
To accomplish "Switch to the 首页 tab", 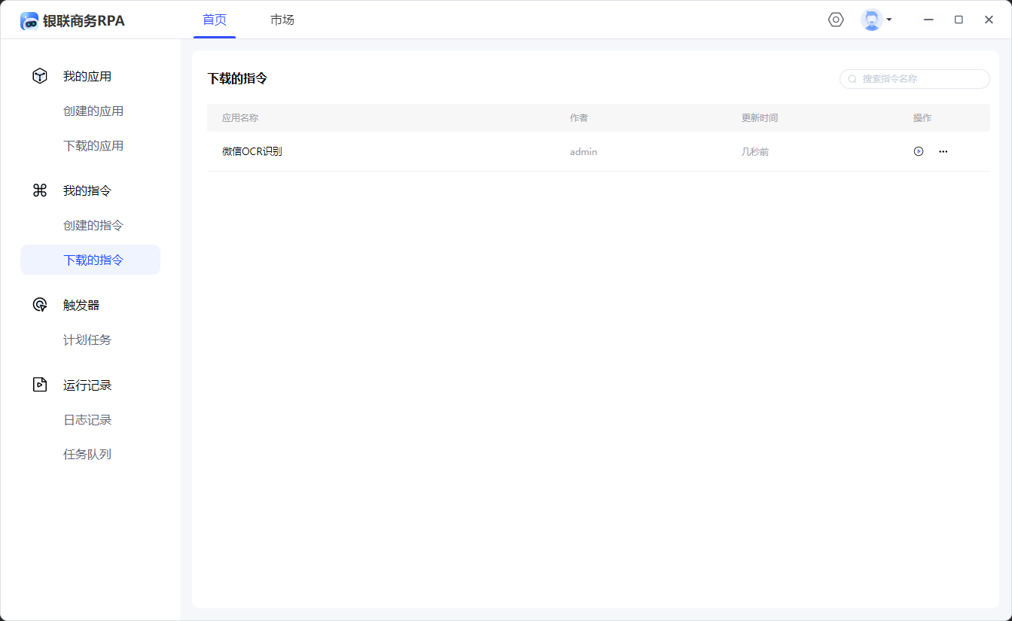I will pos(215,20).
